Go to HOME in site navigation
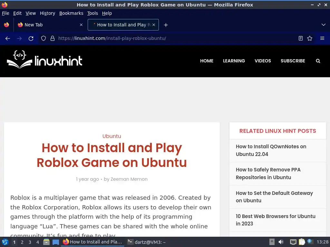330x247 pixels. pos(207,61)
